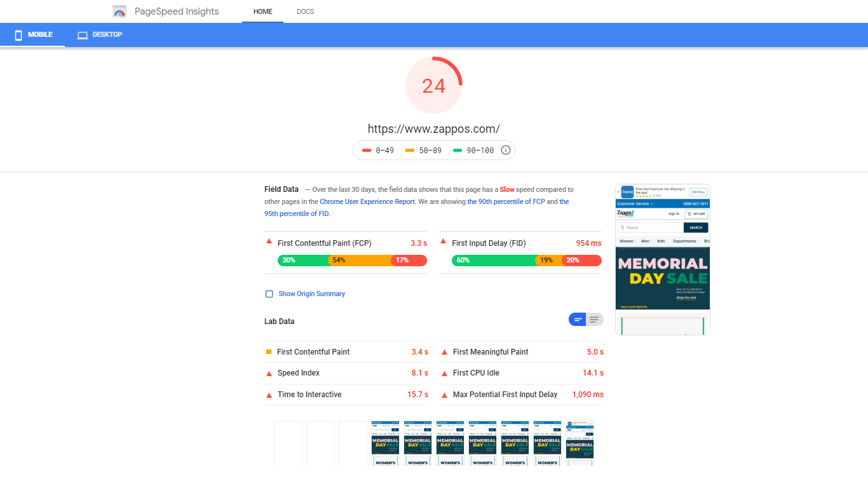Click the last filmstrip frame thumbnail

pyautogui.click(x=580, y=443)
